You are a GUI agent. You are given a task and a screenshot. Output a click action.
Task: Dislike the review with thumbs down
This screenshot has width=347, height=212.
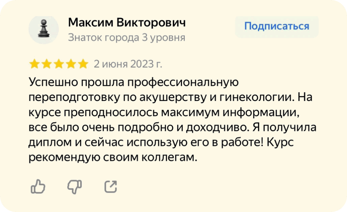75,187
